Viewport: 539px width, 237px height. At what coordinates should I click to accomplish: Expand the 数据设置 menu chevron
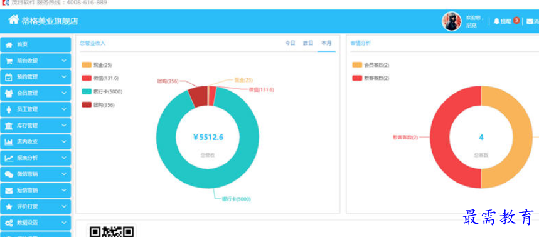point(64,223)
